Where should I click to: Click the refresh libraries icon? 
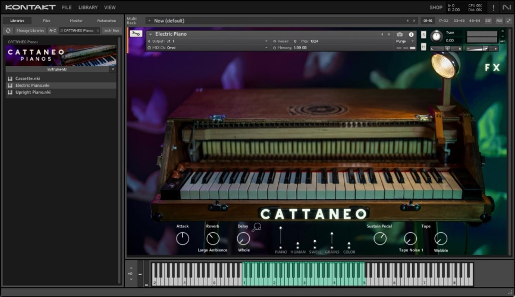(x=8, y=30)
